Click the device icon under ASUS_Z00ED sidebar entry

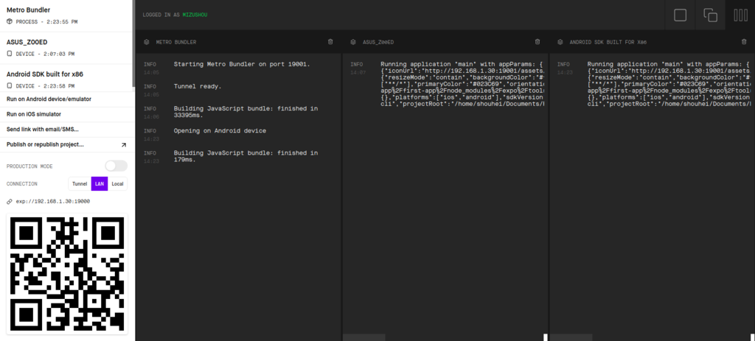point(9,54)
